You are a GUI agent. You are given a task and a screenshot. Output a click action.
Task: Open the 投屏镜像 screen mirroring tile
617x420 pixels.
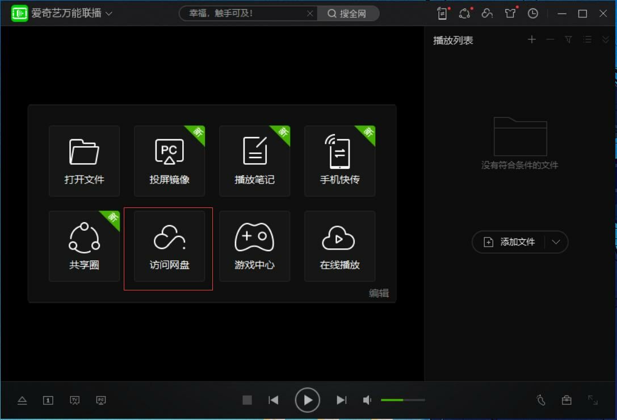tap(169, 161)
